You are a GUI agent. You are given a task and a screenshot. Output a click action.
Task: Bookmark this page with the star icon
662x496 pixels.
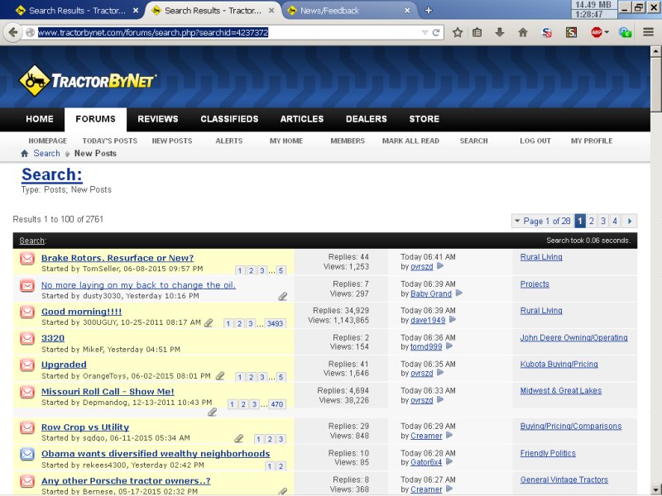[x=458, y=32]
